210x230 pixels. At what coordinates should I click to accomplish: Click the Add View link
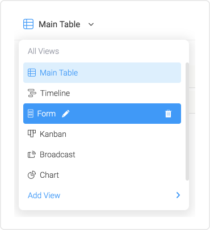click(44, 195)
